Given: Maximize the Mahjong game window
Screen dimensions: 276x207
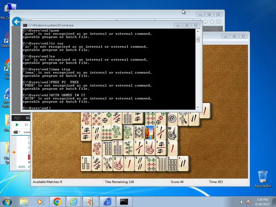Looking at the screenshot, I should click(234, 36).
